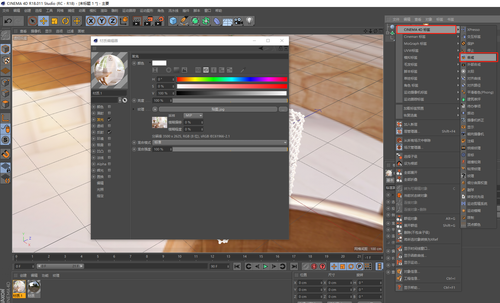Enable the Alpha channel checkbox
Viewport: 500px width, 303px height.
pos(109,164)
